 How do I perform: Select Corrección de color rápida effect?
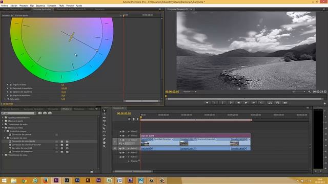click(x=23, y=141)
